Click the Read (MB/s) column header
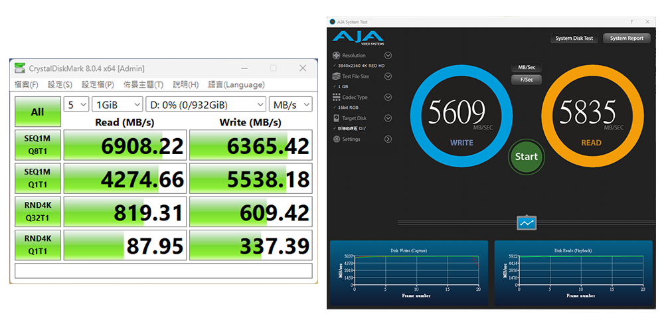 click(x=125, y=122)
